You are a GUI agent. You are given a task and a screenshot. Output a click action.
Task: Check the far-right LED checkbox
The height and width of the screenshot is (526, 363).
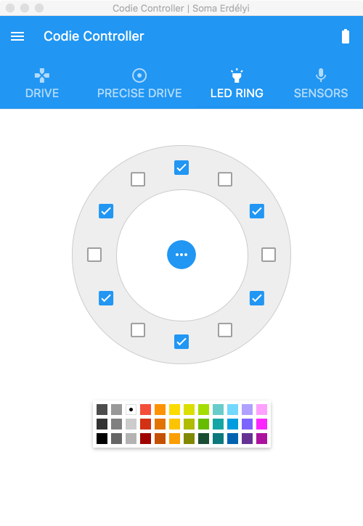[x=269, y=255]
